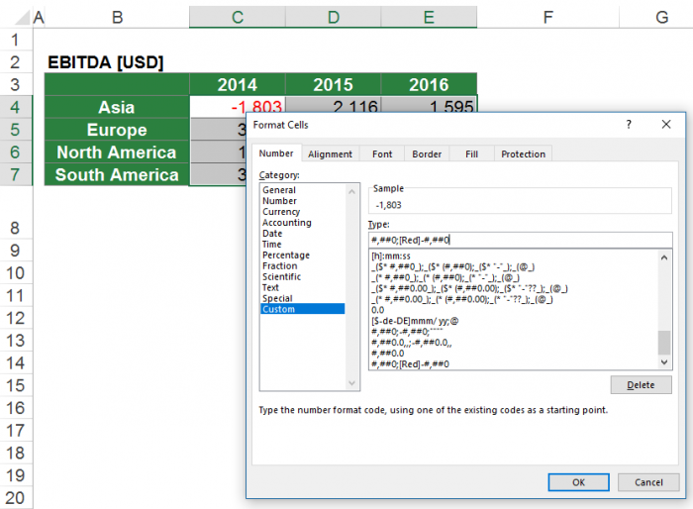This screenshot has width=693, height=509.
Task: Open the Protection tab
Action: [x=523, y=153]
